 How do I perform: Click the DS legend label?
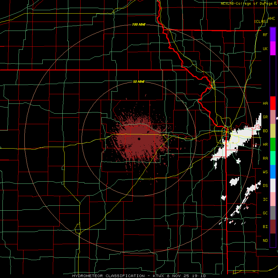point(265,186)
